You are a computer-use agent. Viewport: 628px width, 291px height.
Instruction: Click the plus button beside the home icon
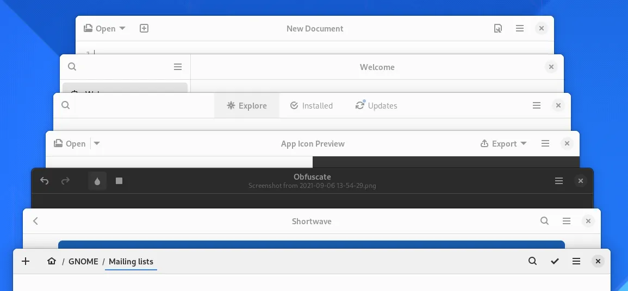(x=26, y=261)
